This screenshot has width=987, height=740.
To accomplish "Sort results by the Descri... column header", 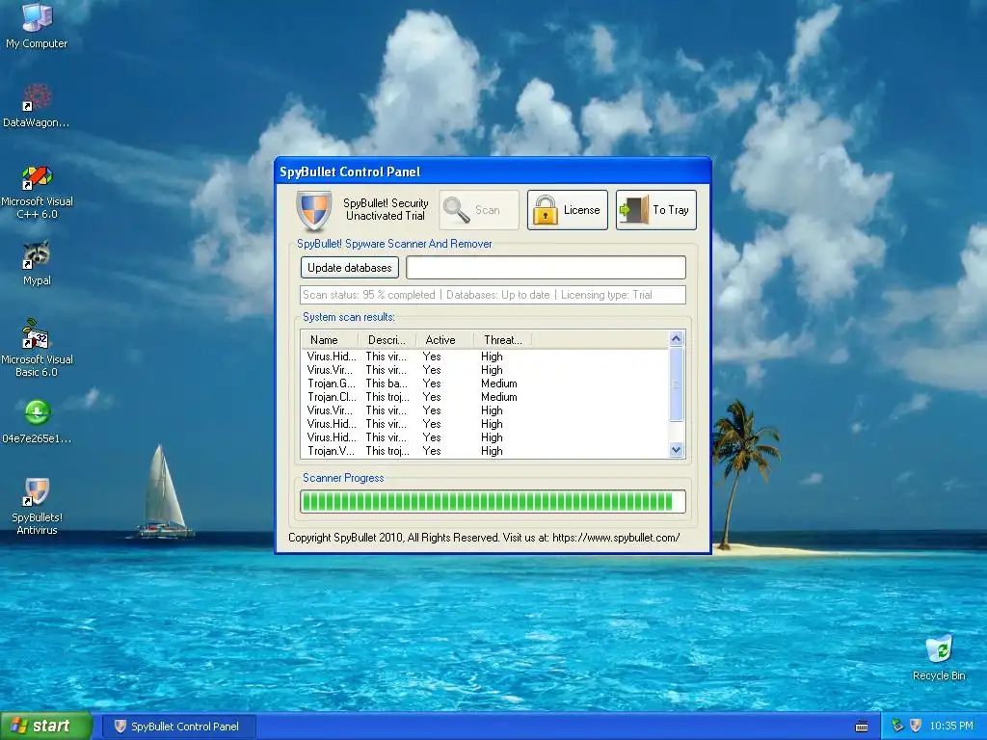I will [x=387, y=340].
